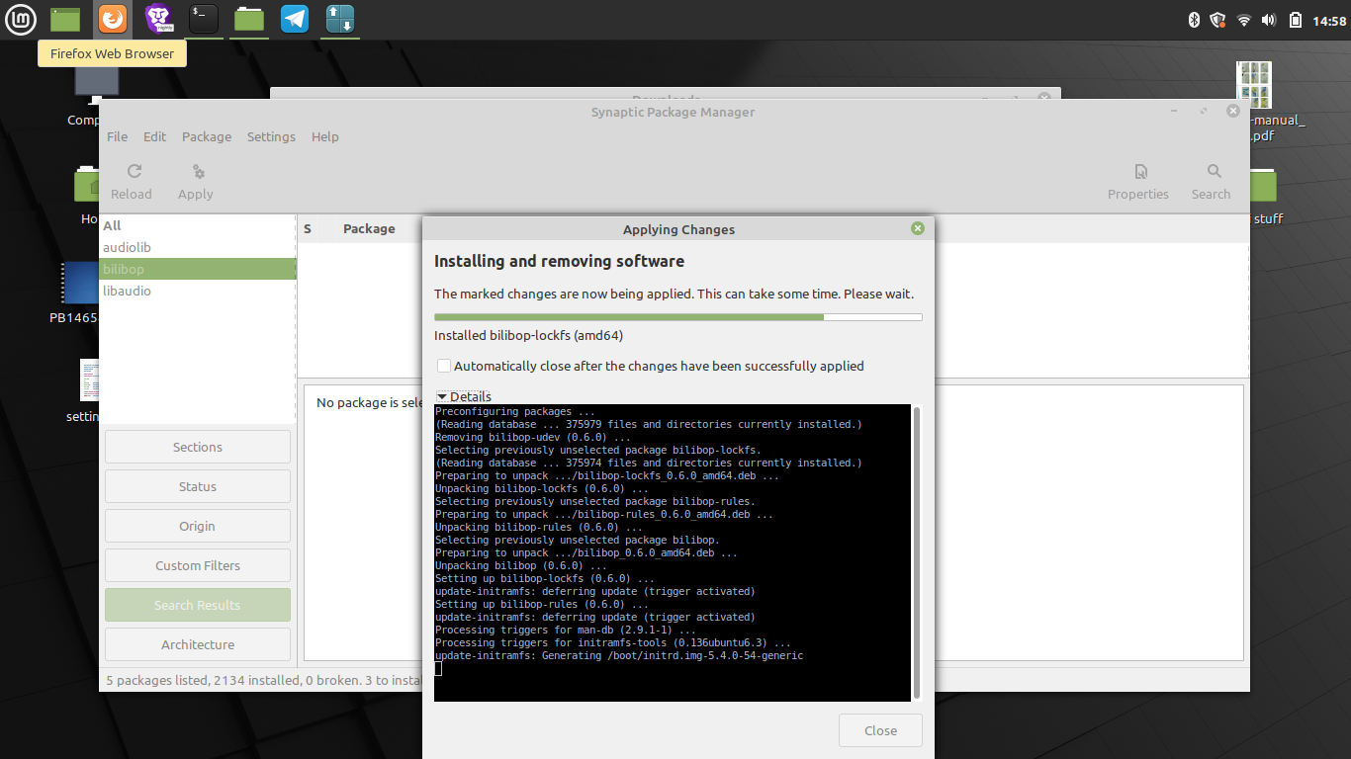
Task: Open the Terminal from the panel
Action: (204, 18)
